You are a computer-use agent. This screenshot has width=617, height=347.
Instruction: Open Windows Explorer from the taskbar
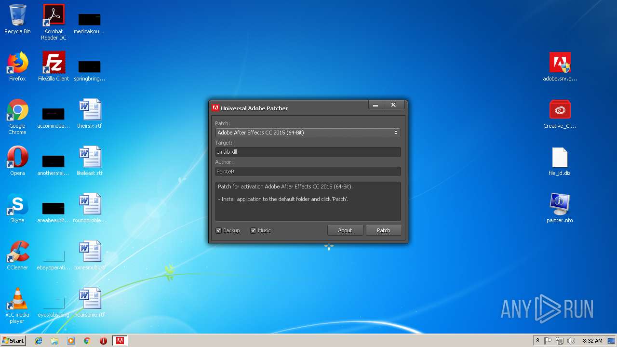pos(54,341)
